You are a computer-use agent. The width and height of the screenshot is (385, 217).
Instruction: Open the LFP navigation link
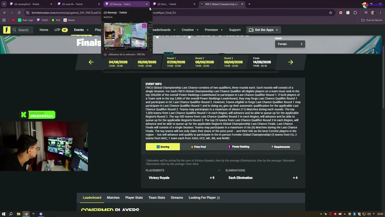pyautogui.click(x=61, y=30)
